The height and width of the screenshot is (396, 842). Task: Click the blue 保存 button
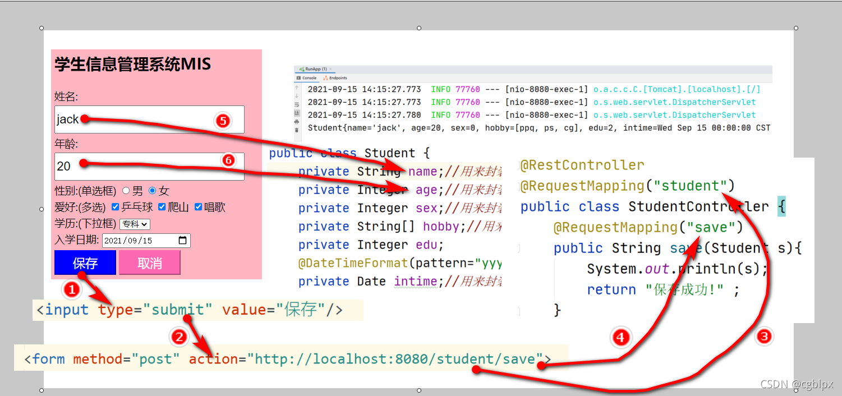85,263
